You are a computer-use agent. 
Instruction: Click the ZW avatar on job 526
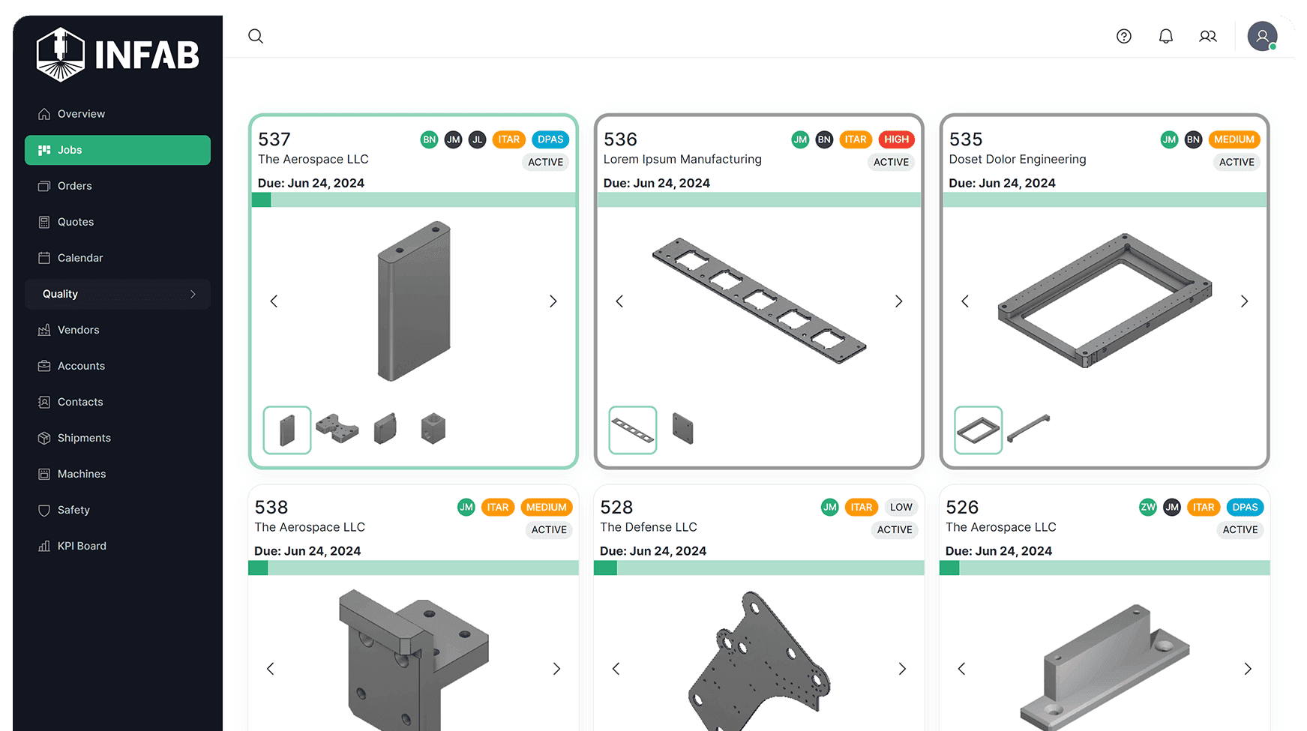pos(1148,508)
